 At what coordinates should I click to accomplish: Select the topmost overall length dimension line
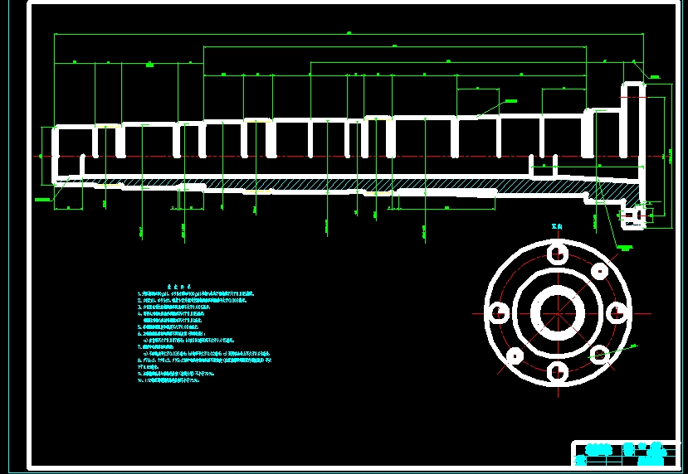pos(349,33)
